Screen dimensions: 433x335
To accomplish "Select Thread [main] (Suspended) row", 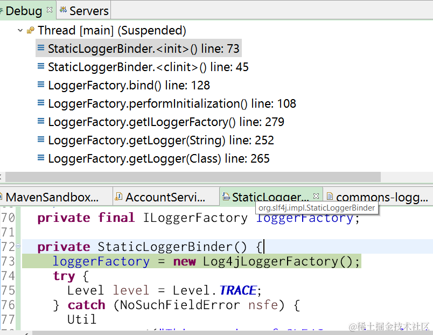I will pyautogui.click(x=112, y=30).
